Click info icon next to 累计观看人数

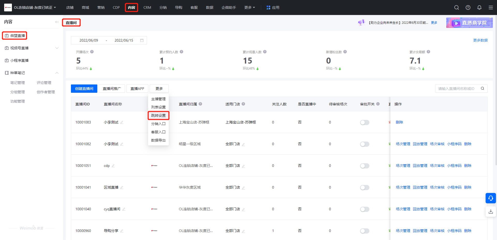tap(265, 52)
